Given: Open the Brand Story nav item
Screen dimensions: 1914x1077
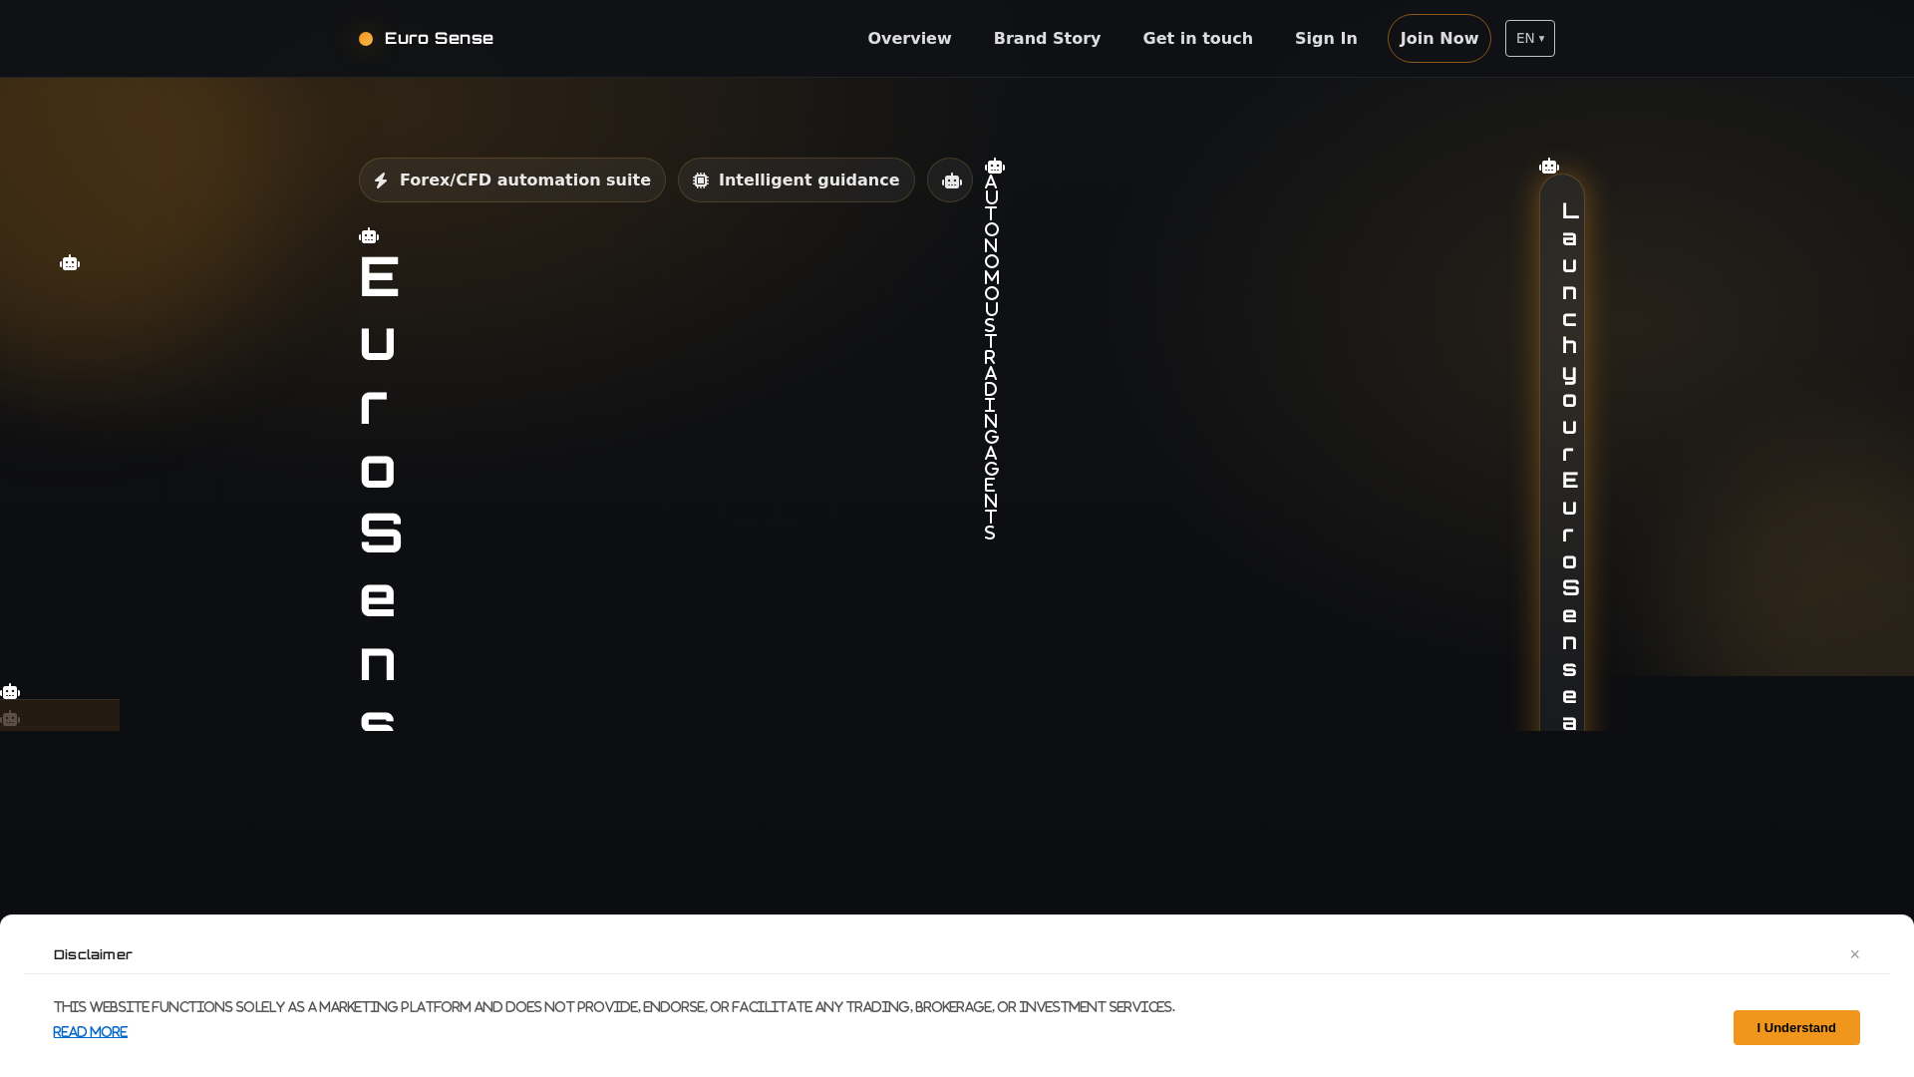Looking at the screenshot, I should click(x=1047, y=38).
